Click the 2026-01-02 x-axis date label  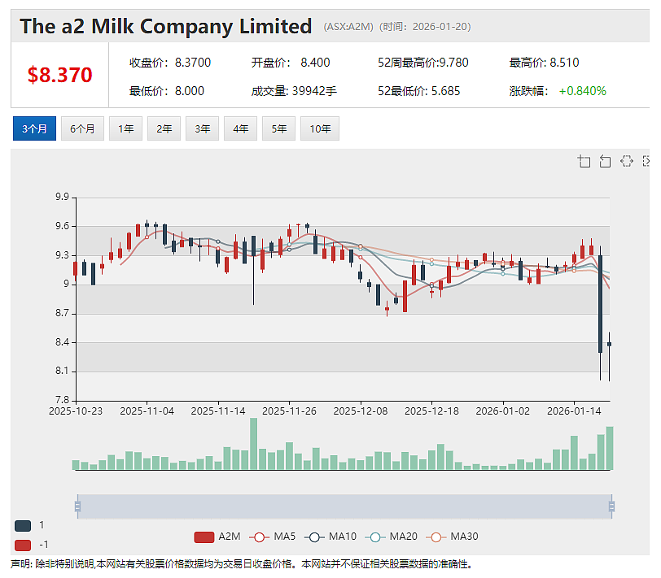(x=503, y=411)
